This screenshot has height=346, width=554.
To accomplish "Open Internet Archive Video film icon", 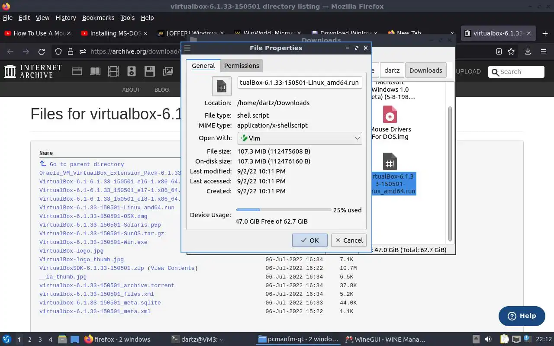I will [x=113, y=71].
